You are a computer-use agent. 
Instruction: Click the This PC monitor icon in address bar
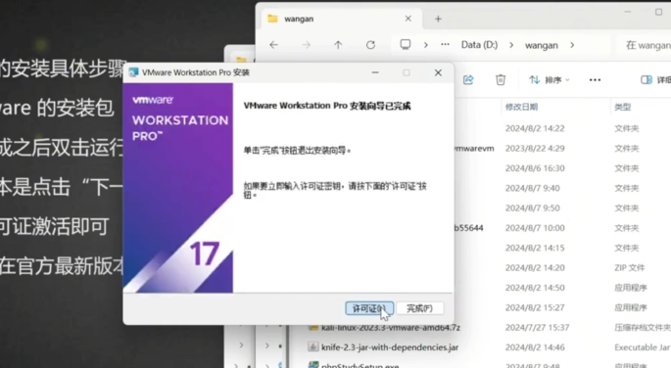405,45
